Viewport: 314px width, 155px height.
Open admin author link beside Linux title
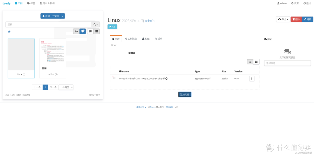[150, 21]
